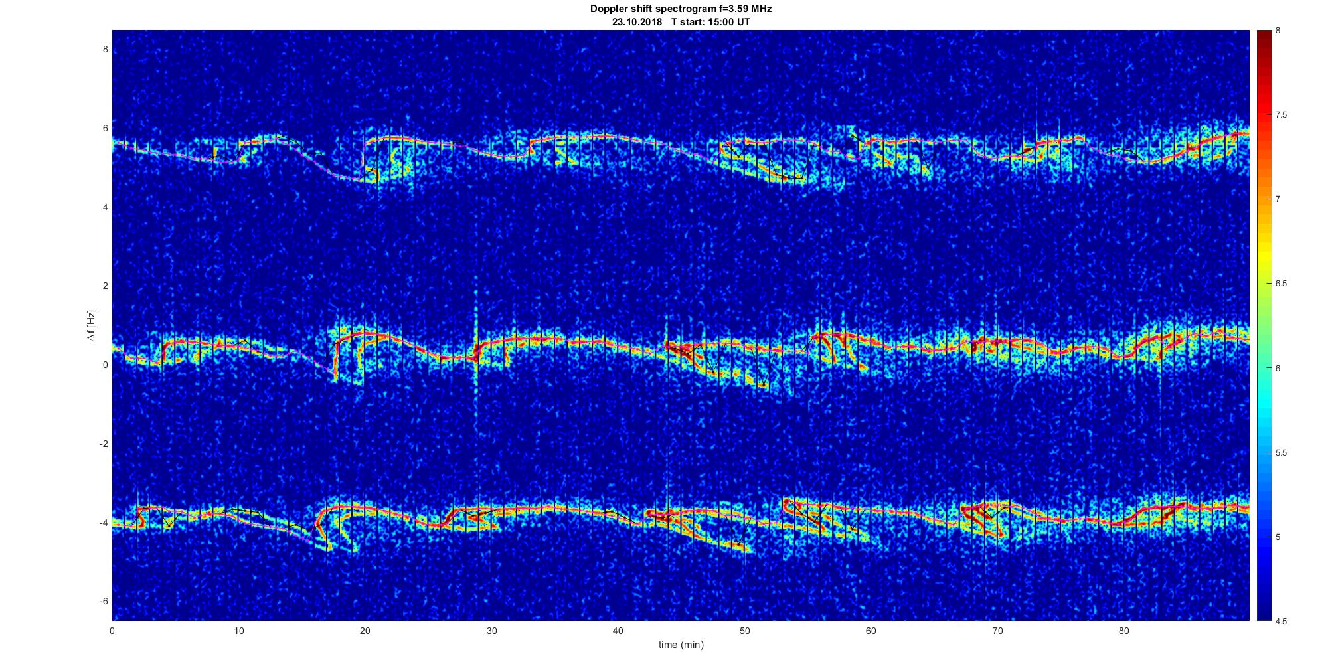This screenshot has width=1328, height=666.
Task: Click the x-axis tick label '60'
Action: click(871, 631)
